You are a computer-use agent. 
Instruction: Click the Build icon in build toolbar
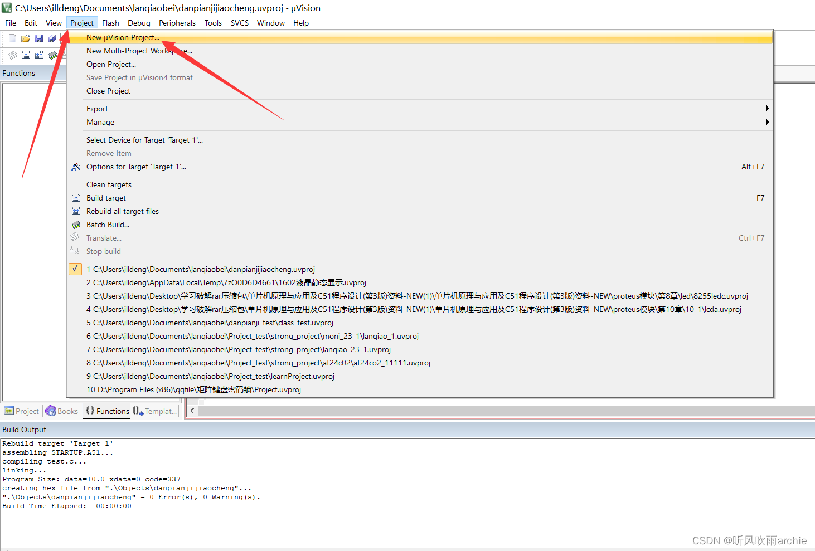click(26, 55)
